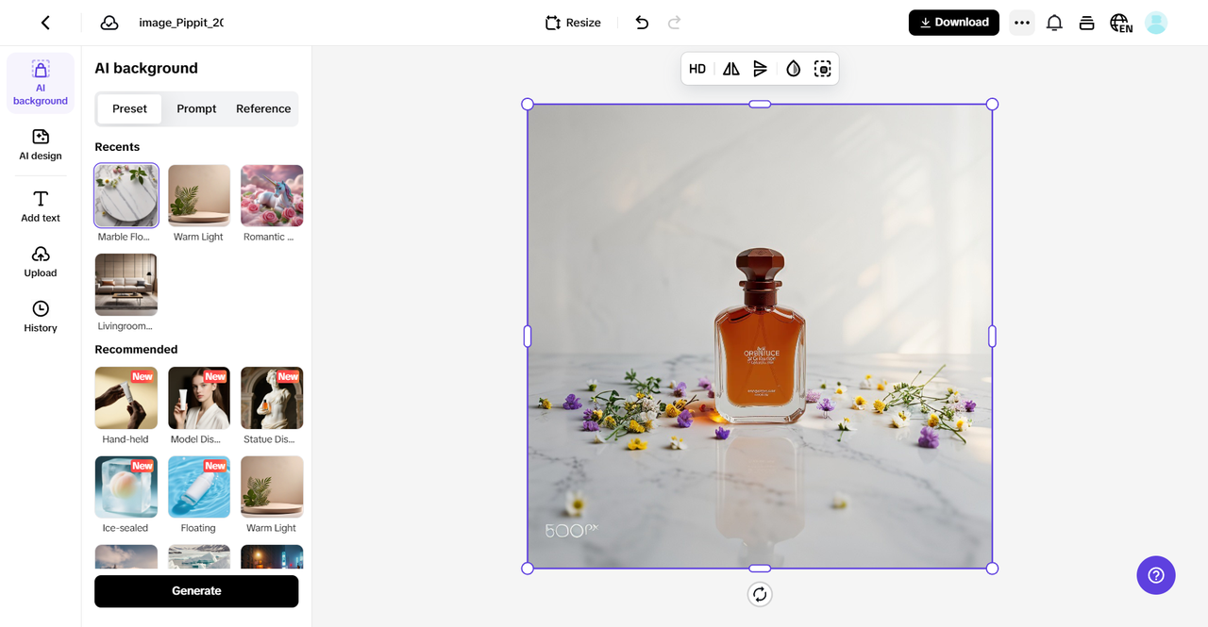Open notifications bell
Image resolution: width=1208 pixels, height=627 pixels.
(x=1054, y=22)
